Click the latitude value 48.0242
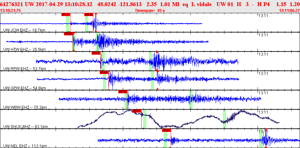This screenshot has height=148, width=300. pyautogui.click(x=106, y=4)
